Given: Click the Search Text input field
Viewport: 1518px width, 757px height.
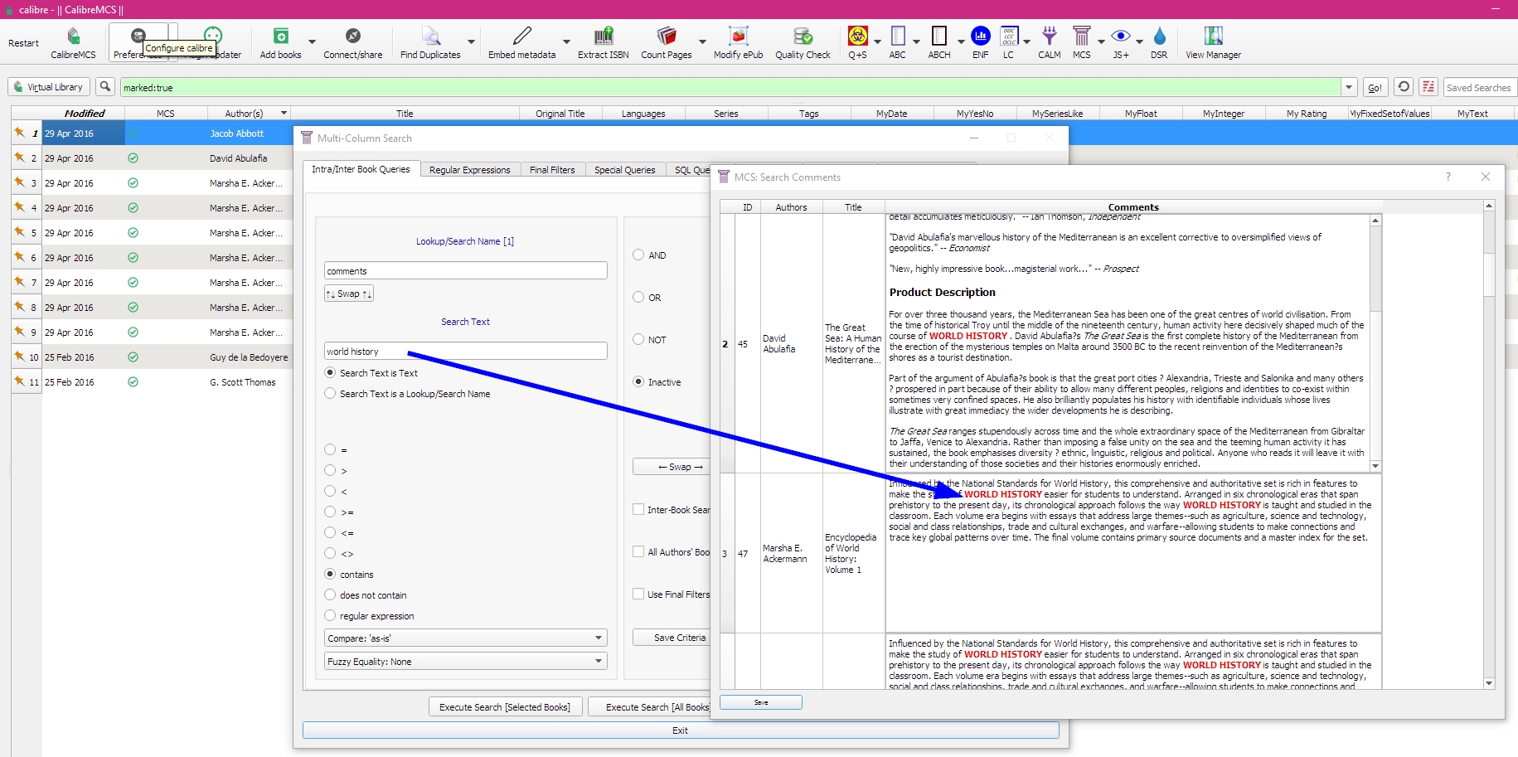Looking at the screenshot, I should [x=465, y=352].
